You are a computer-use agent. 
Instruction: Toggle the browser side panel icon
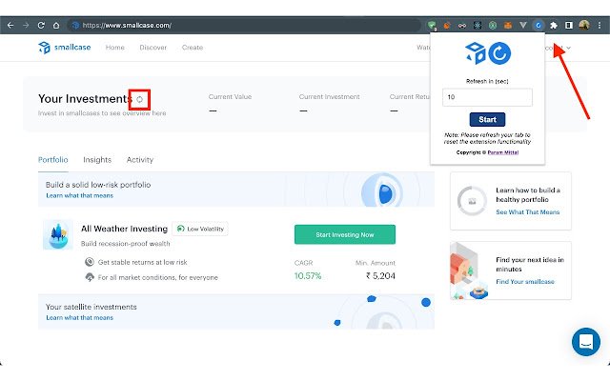click(569, 26)
